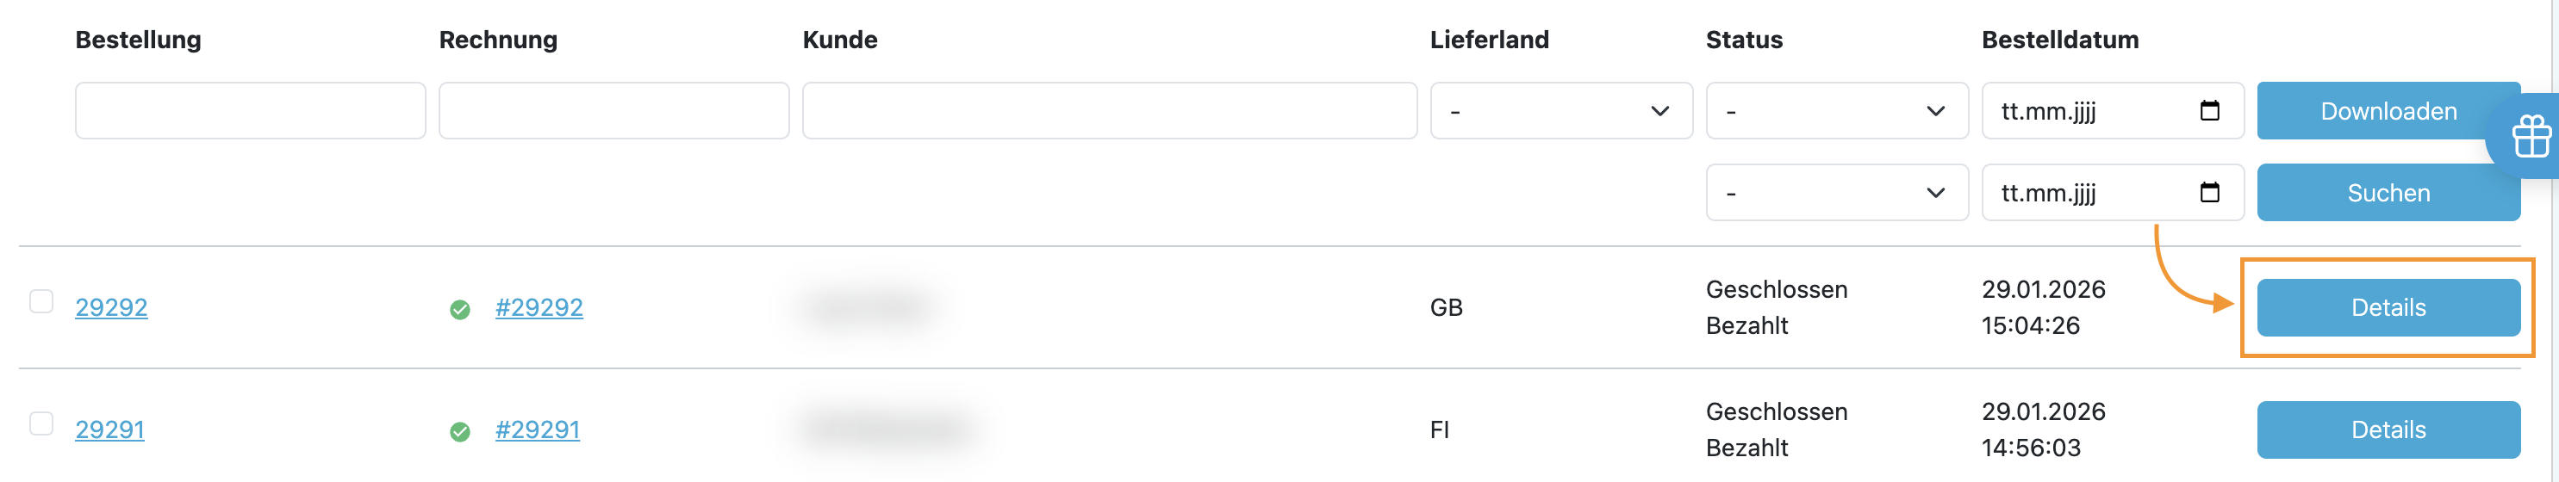
Task: Follow invoice link #29291
Action: (x=538, y=429)
